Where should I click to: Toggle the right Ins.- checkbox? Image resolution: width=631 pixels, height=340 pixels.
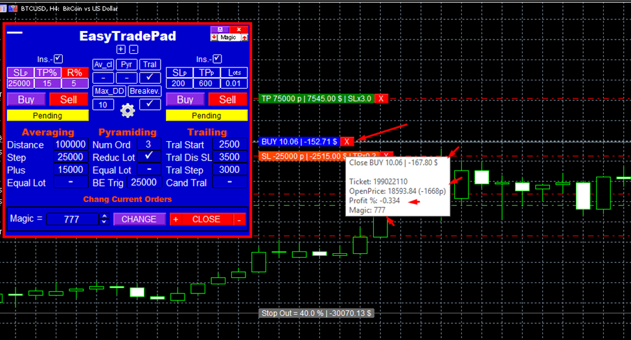click(217, 59)
